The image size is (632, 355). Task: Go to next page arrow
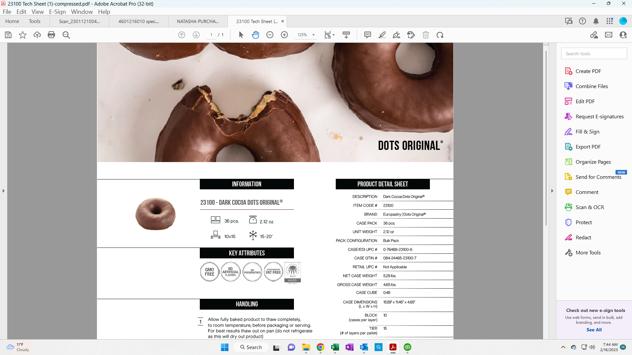click(x=196, y=35)
